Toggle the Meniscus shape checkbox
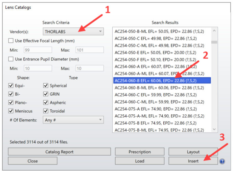Image resolution: width=233 pixels, height=173 pixels. tap(11, 111)
